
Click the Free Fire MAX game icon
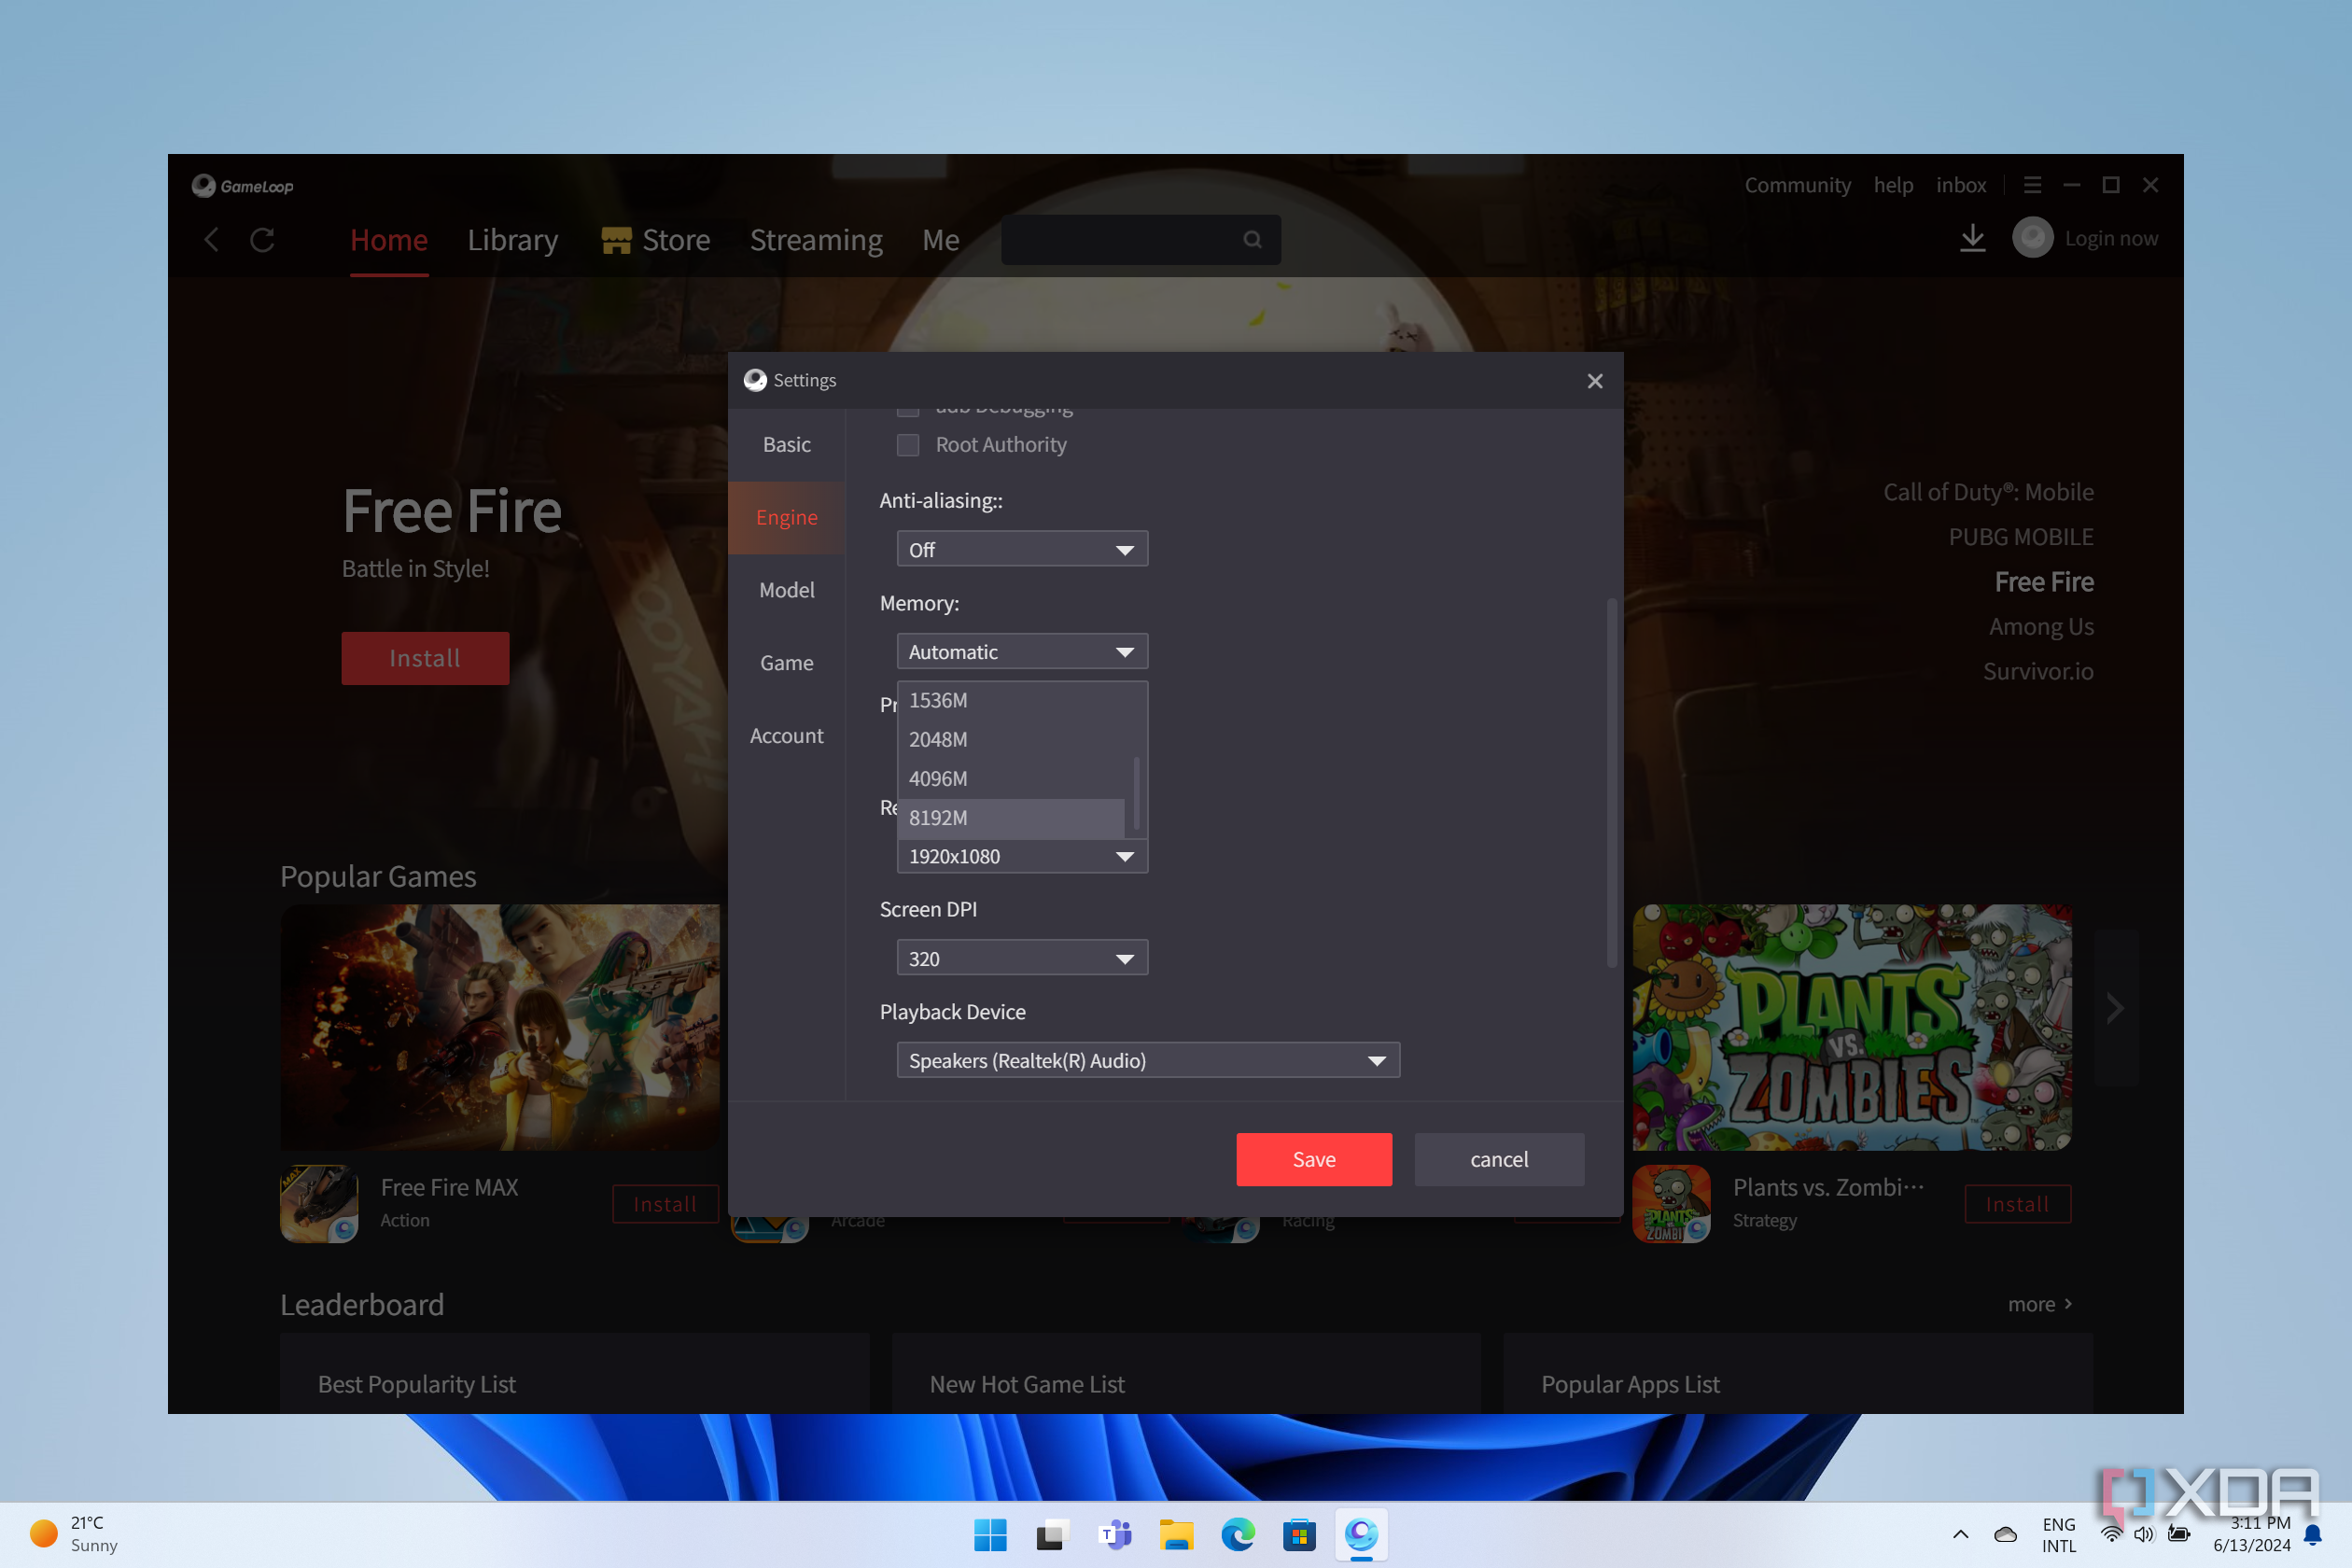[x=319, y=1203]
